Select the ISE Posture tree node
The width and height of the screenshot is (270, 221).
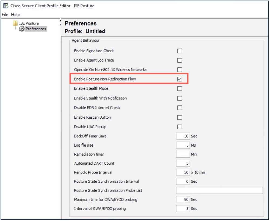pos(29,23)
